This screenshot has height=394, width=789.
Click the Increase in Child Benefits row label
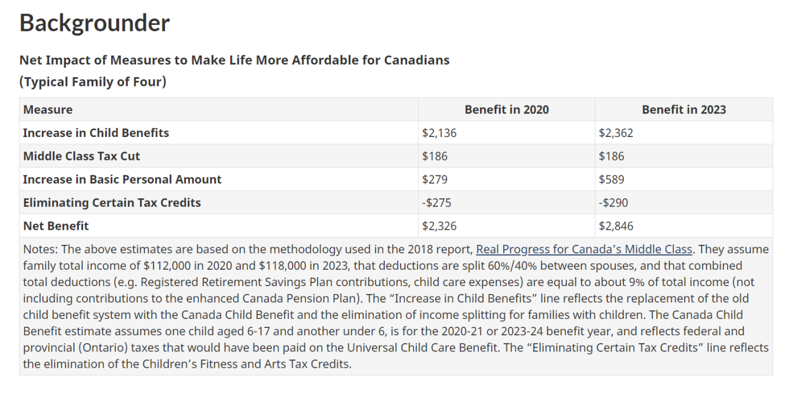click(x=96, y=133)
